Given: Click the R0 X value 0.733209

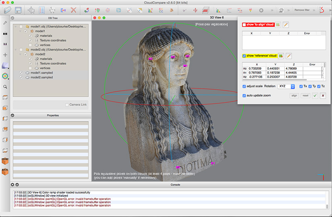Looking at the screenshot, I should click(255, 68).
